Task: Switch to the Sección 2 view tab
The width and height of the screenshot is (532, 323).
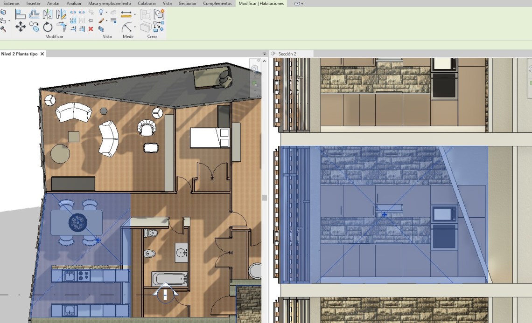Action: tap(287, 54)
